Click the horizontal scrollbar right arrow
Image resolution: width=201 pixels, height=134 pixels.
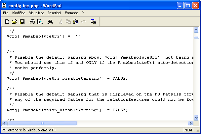coord(190,123)
